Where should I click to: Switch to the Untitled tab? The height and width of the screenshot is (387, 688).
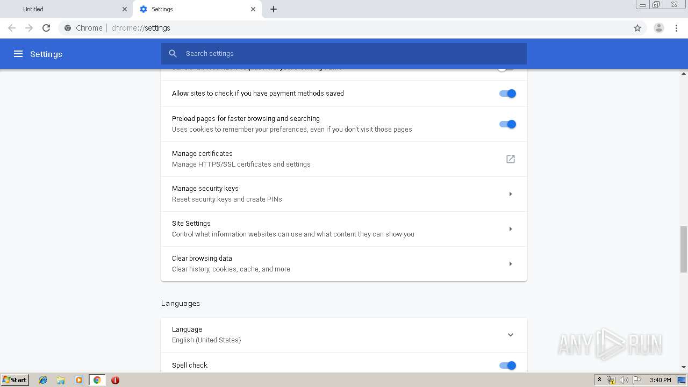point(67,9)
